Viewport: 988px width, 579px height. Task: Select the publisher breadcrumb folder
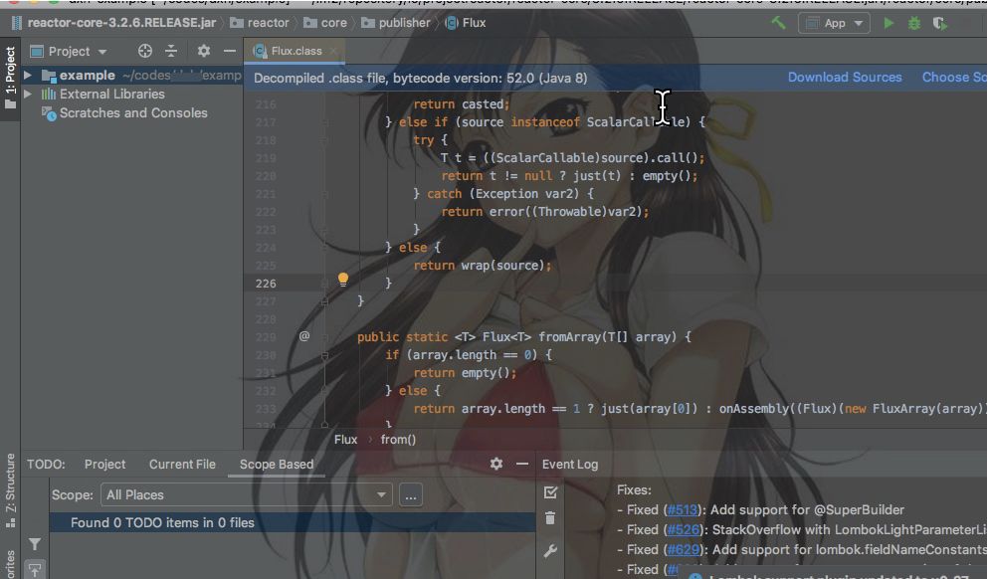coord(396,23)
